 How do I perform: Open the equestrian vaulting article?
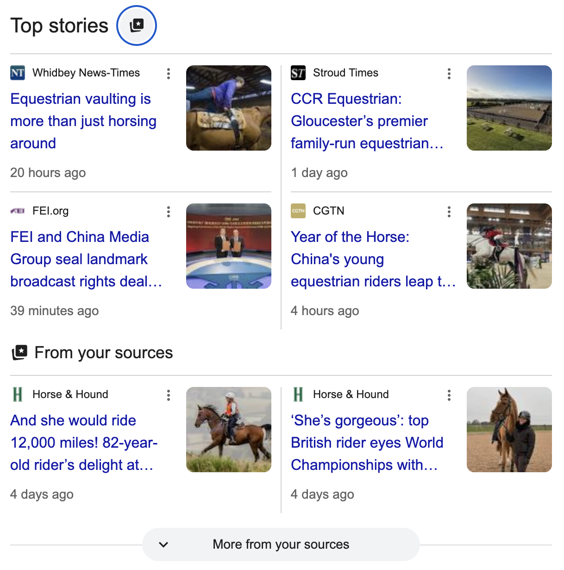83,121
